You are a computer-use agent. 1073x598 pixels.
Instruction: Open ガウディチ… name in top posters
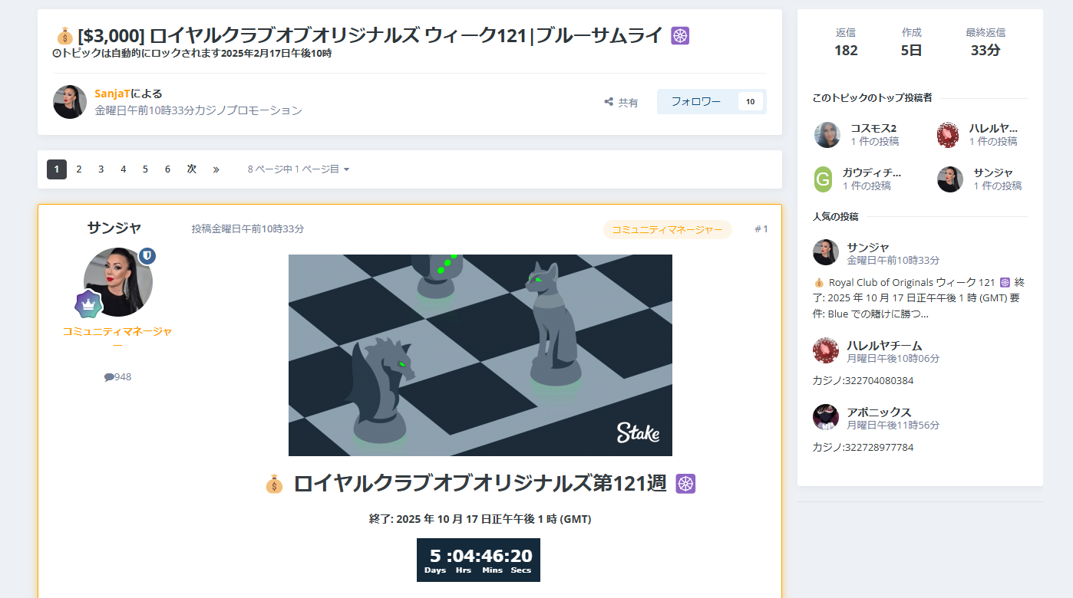[872, 172]
